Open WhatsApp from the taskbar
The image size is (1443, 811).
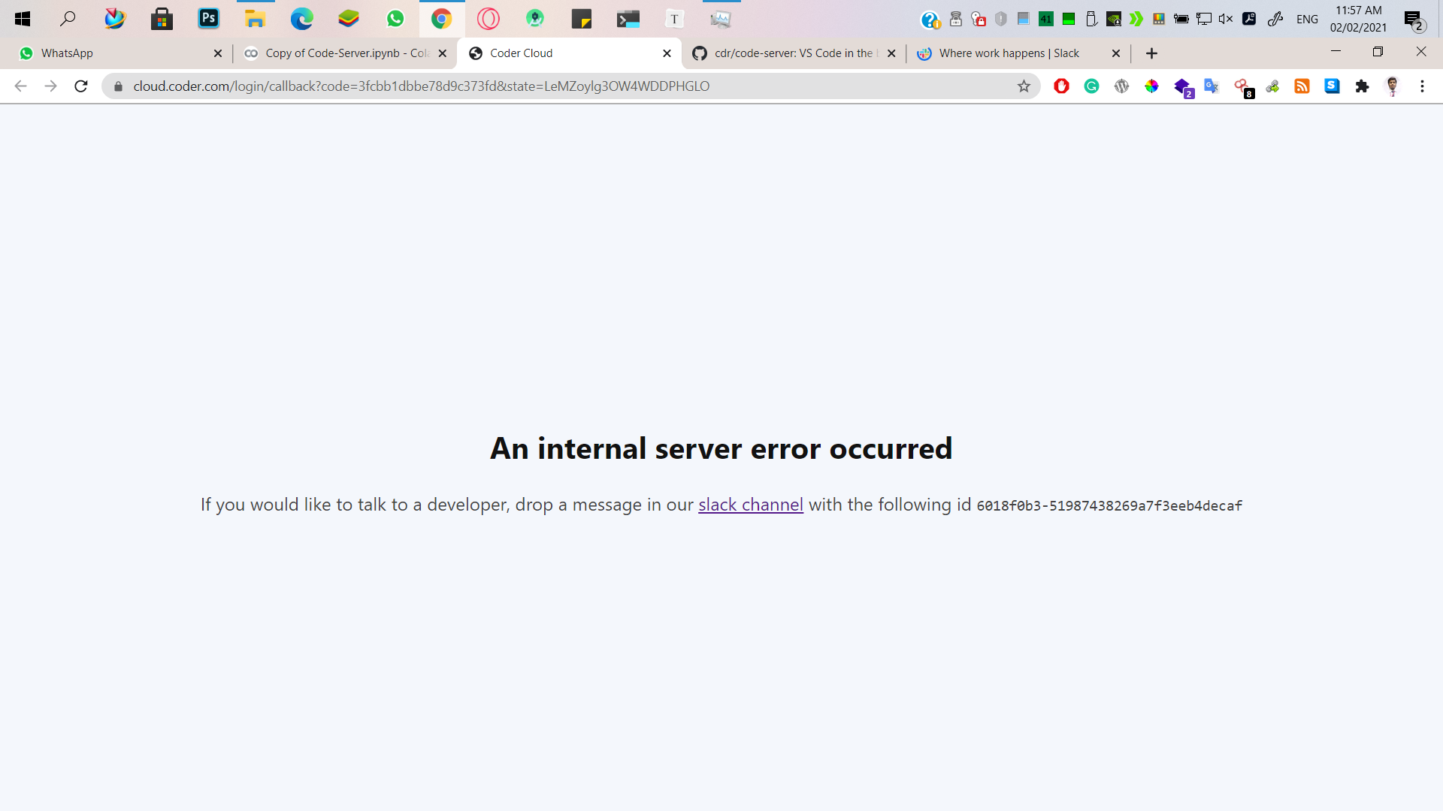point(395,19)
